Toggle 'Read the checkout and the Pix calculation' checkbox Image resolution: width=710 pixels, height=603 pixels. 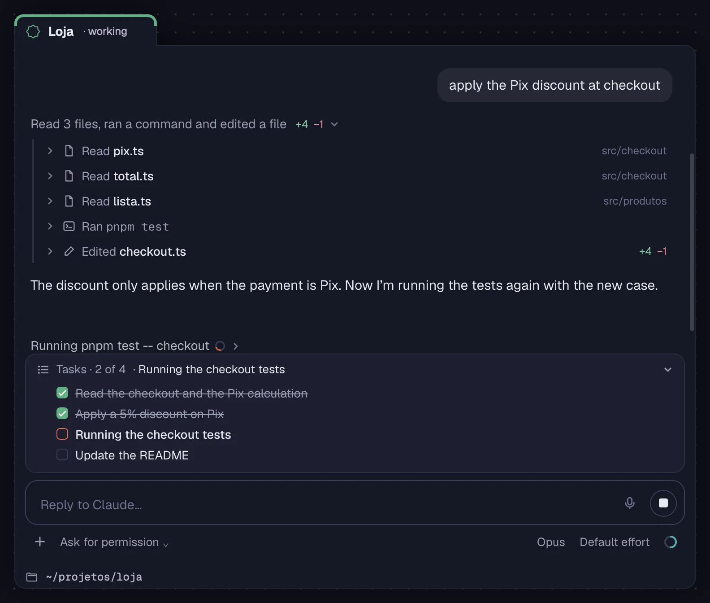pyautogui.click(x=62, y=393)
